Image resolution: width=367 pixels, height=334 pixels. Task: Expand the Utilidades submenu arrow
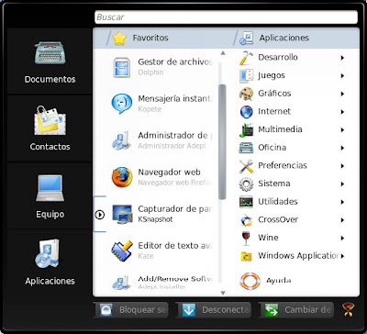coord(342,202)
